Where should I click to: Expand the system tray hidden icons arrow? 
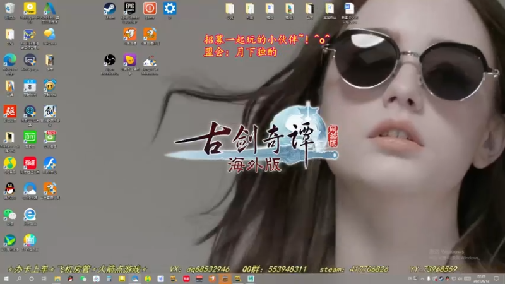422,279
